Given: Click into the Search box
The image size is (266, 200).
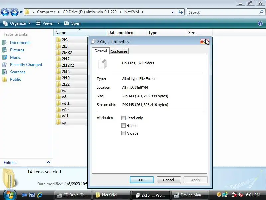Looking at the screenshot, I should (223, 12).
